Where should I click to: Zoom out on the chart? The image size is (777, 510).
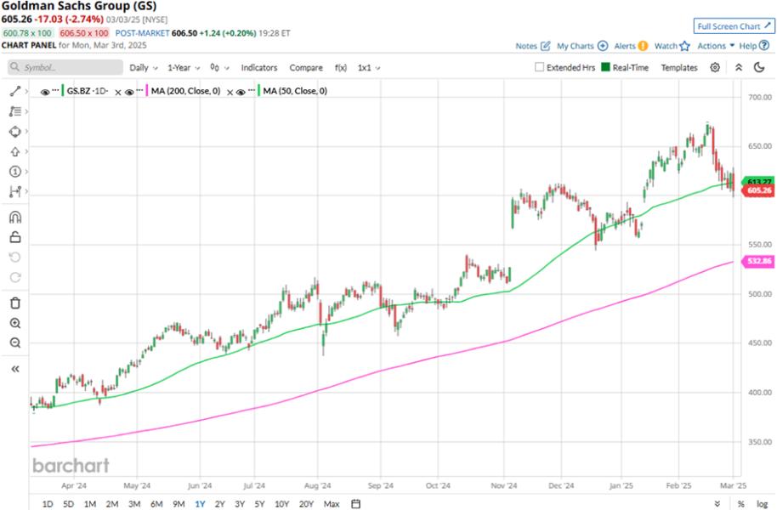pyautogui.click(x=14, y=343)
